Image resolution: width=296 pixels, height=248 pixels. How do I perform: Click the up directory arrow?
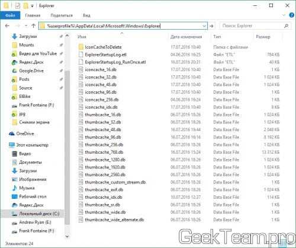point(33,26)
